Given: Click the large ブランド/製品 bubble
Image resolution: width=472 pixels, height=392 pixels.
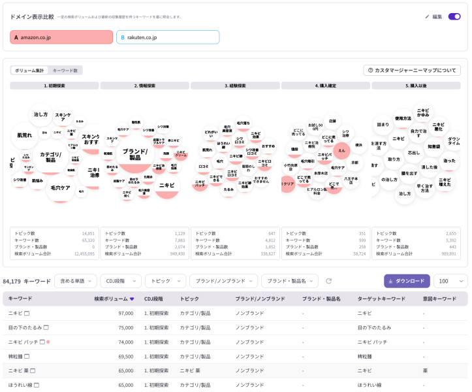Looking at the screenshot, I should 134,154.
